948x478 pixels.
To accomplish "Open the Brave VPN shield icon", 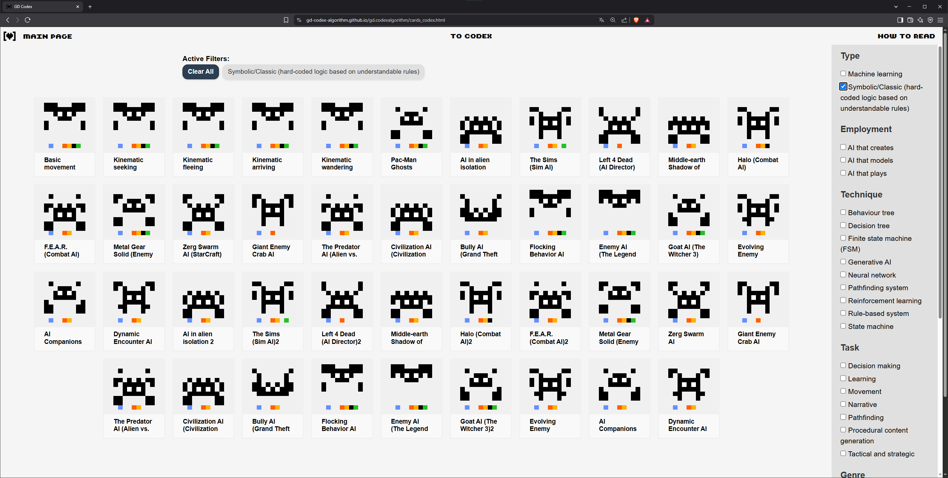I will point(930,20).
